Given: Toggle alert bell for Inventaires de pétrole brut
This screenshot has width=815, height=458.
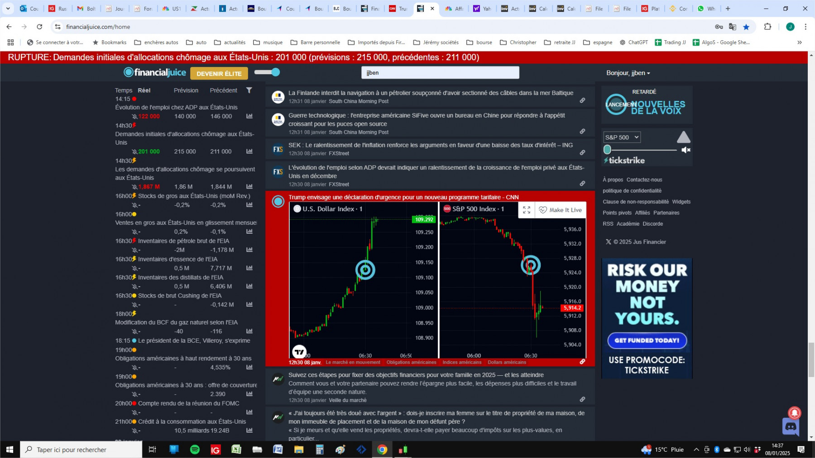Looking at the screenshot, I should (x=134, y=250).
